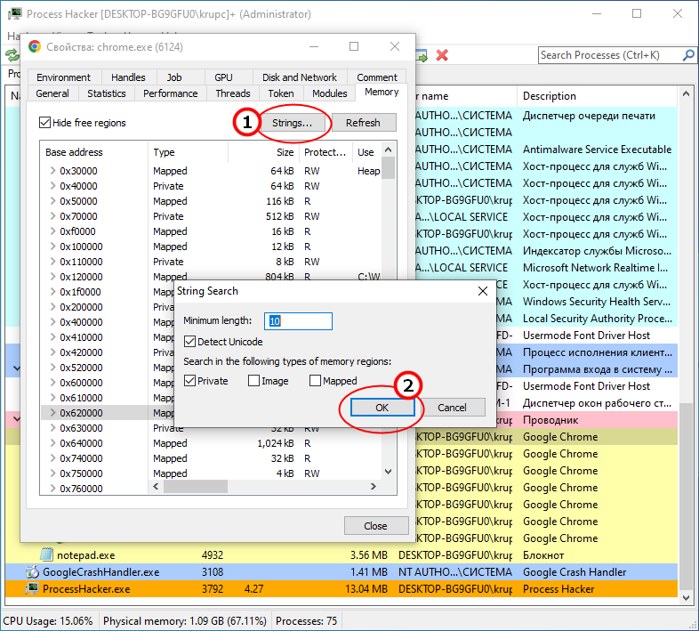Screen dimensions: 699x631
Task: Click the Memory tab
Action: (382, 92)
